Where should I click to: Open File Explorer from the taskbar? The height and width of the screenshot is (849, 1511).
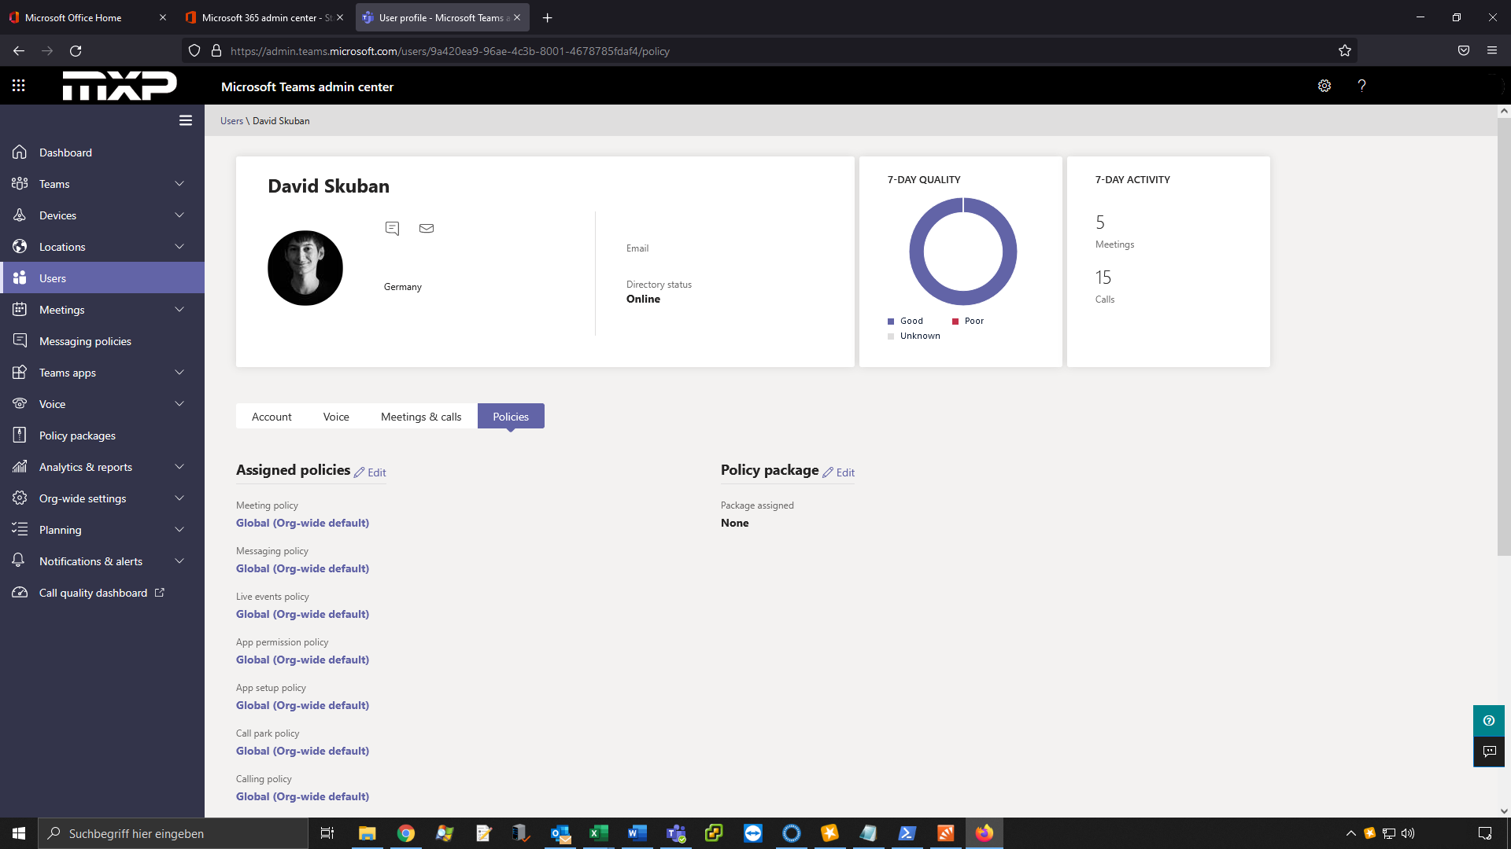[x=368, y=833]
